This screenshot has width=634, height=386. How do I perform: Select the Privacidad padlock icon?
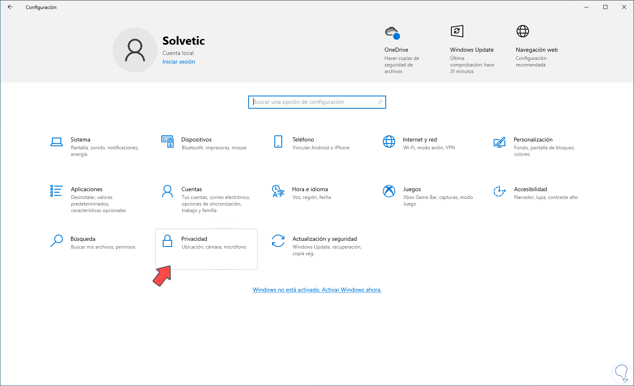click(x=167, y=241)
